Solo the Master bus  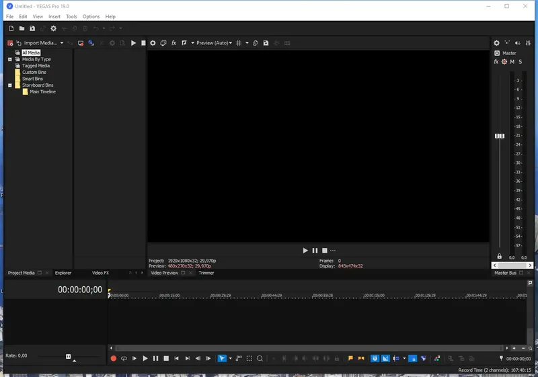pyautogui.click(x=521, y=62)
